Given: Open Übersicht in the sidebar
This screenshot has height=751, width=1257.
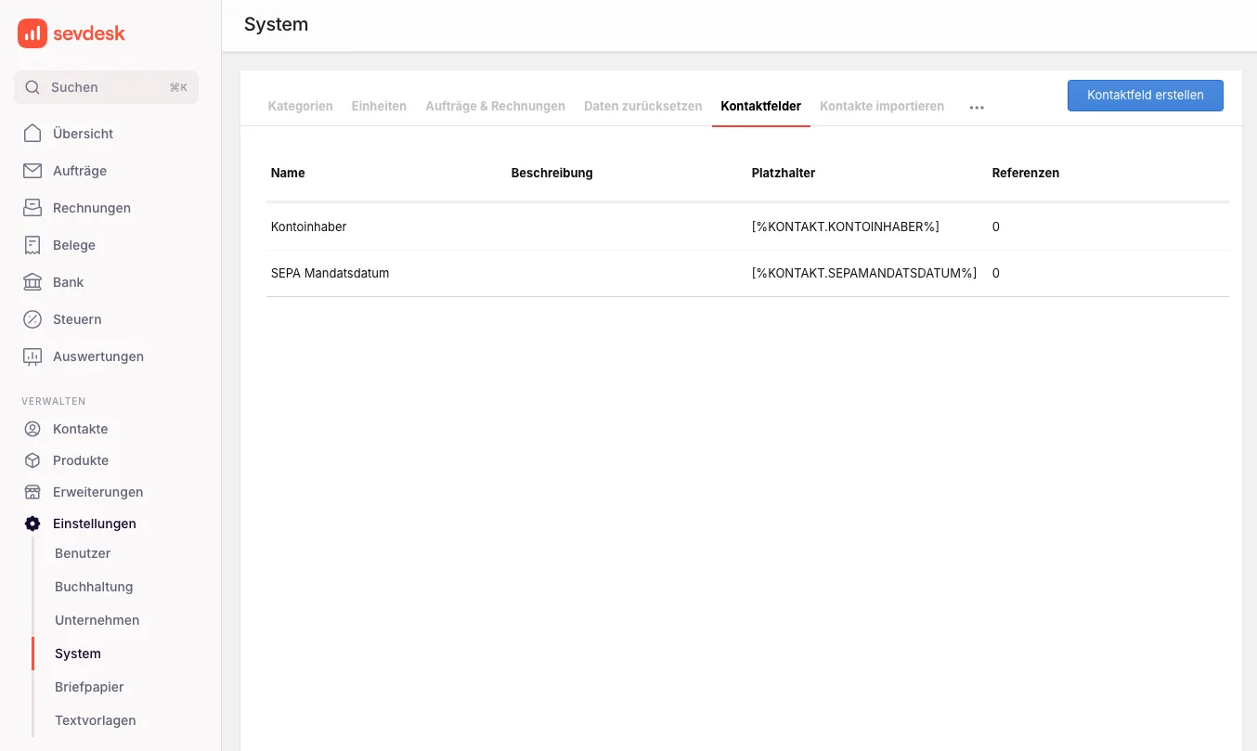Looking at the screenshot, I should (83, 134).
